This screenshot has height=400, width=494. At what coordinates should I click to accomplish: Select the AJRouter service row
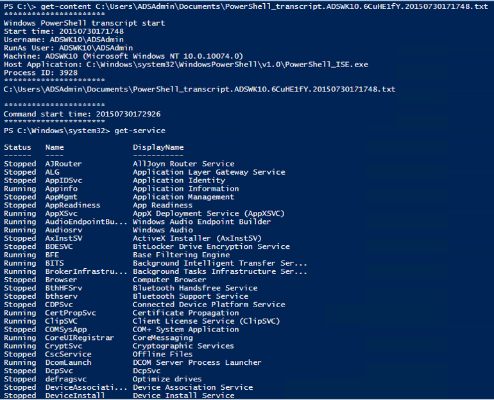[x=119, y=164]
